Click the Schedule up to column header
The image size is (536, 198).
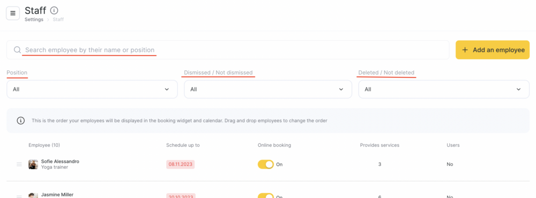[x=183, y=145]
